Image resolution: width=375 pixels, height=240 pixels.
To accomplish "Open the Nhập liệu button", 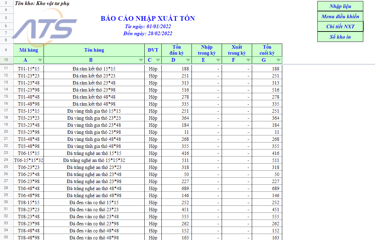I will [340, 6].
